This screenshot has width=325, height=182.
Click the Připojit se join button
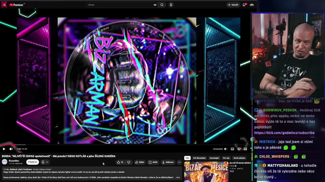(32, 162)
